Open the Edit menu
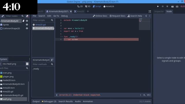 tap(49, 16)
